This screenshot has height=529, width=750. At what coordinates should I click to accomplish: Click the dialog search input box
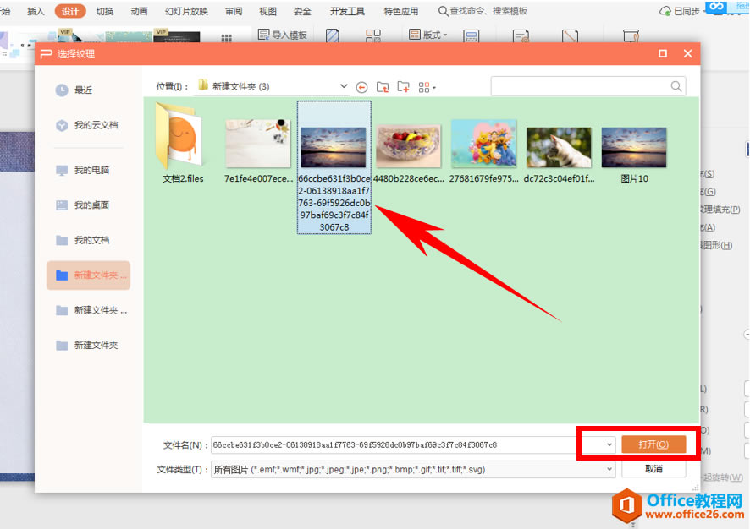[587, 86]
